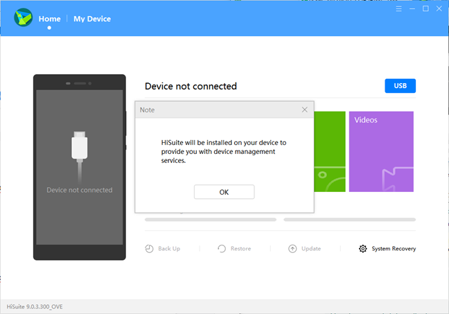The height and width of the screenshot is (314, 449).
Task: Click the Restore circular arrow icon
Action: point(222,249)
